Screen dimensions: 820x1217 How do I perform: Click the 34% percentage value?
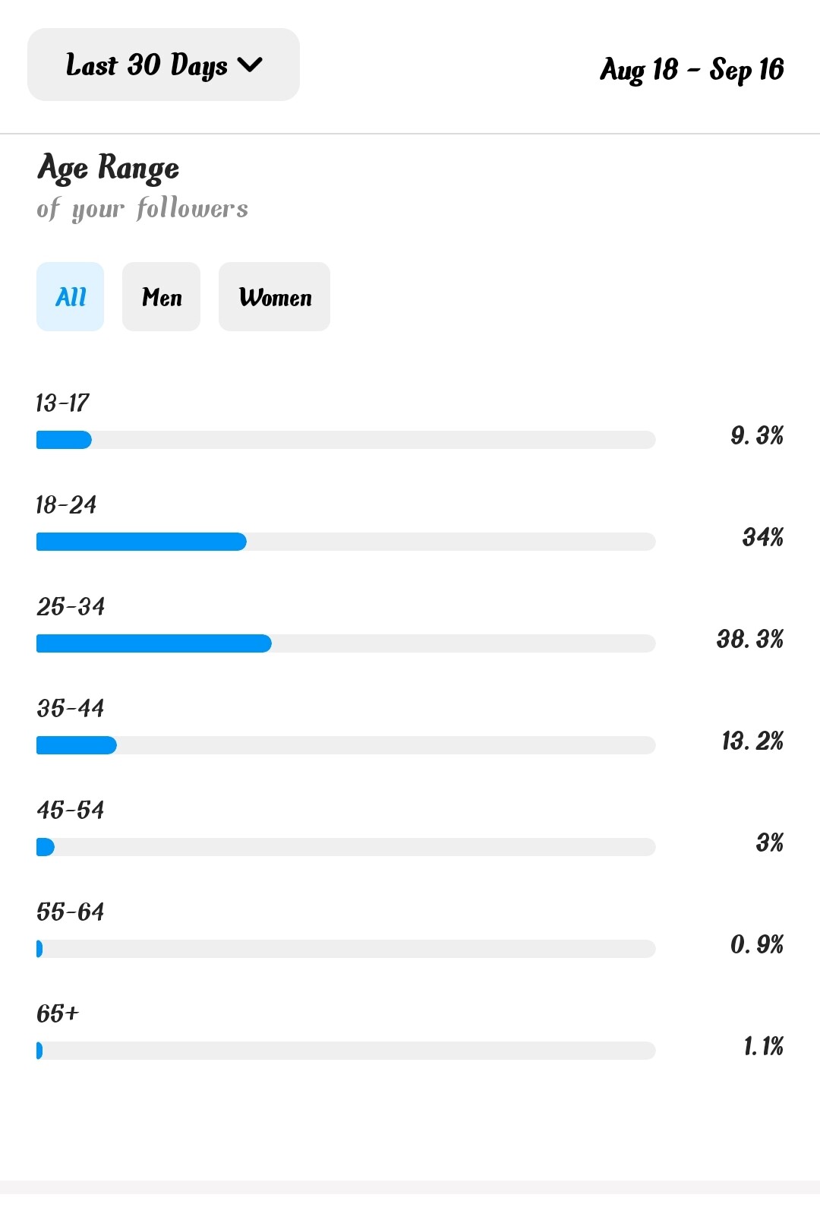click(762, 537)
